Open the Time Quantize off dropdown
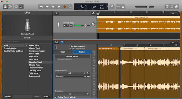The image size is (182, 99). point(70,73)
